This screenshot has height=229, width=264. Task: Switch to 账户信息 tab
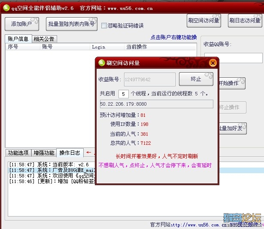click(x=18, y=39)
